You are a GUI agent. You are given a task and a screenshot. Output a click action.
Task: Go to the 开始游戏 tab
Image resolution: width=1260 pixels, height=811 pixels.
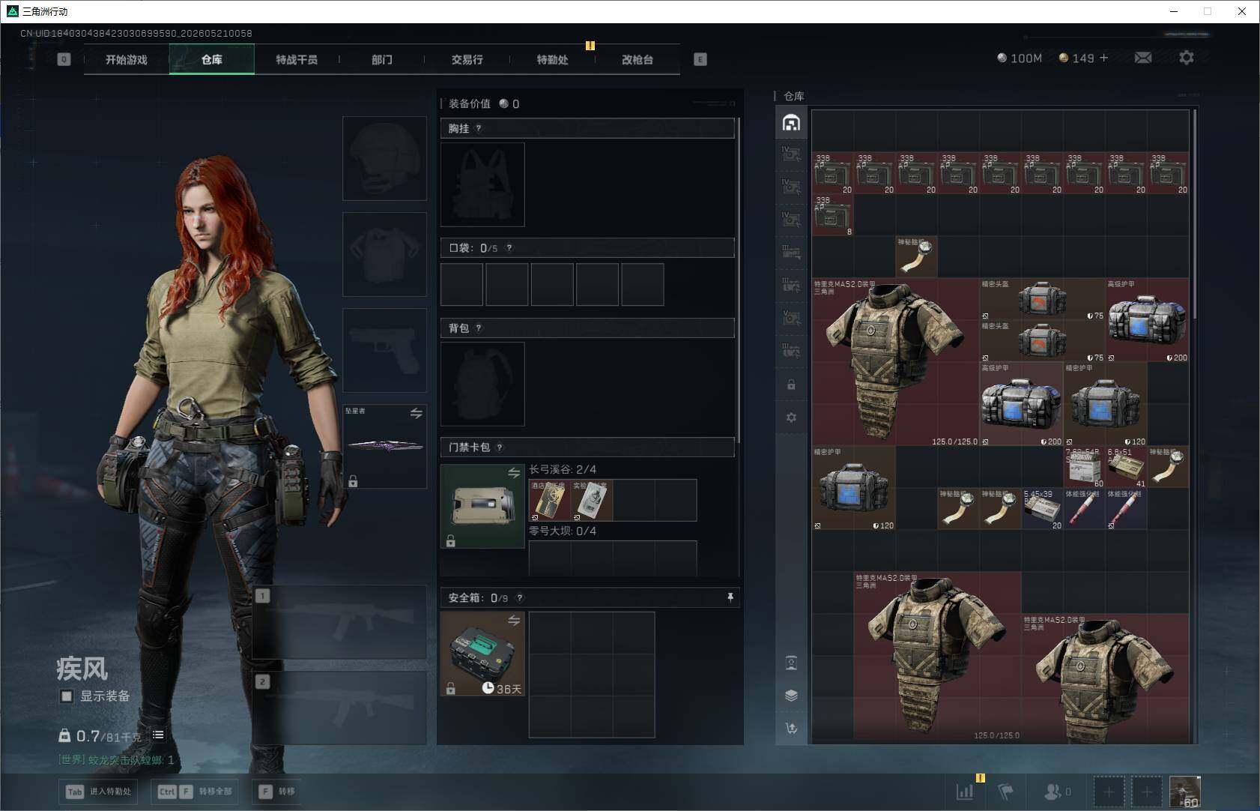click(127, 59)
